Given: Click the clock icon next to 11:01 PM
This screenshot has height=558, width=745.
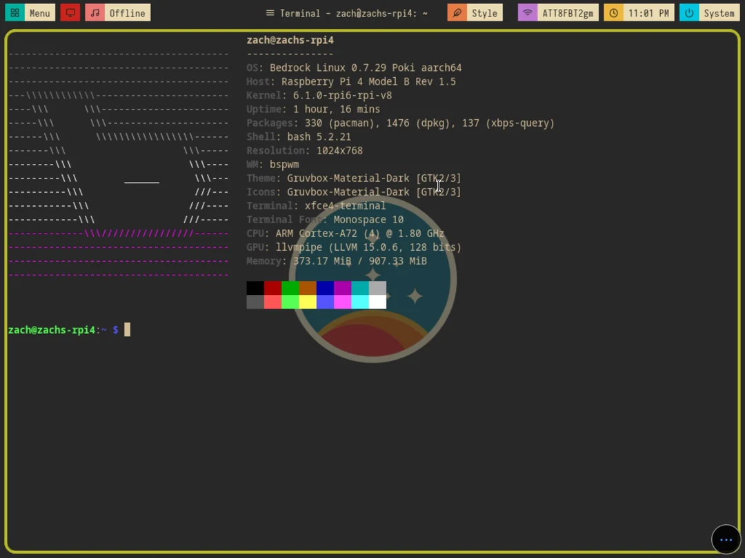Looking at the screenshot, I should click(613, 12).
